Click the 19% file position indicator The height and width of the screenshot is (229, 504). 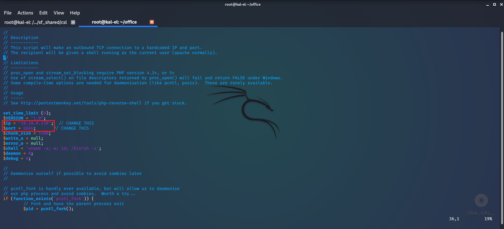pyautogui.click(x=488, y=219)
